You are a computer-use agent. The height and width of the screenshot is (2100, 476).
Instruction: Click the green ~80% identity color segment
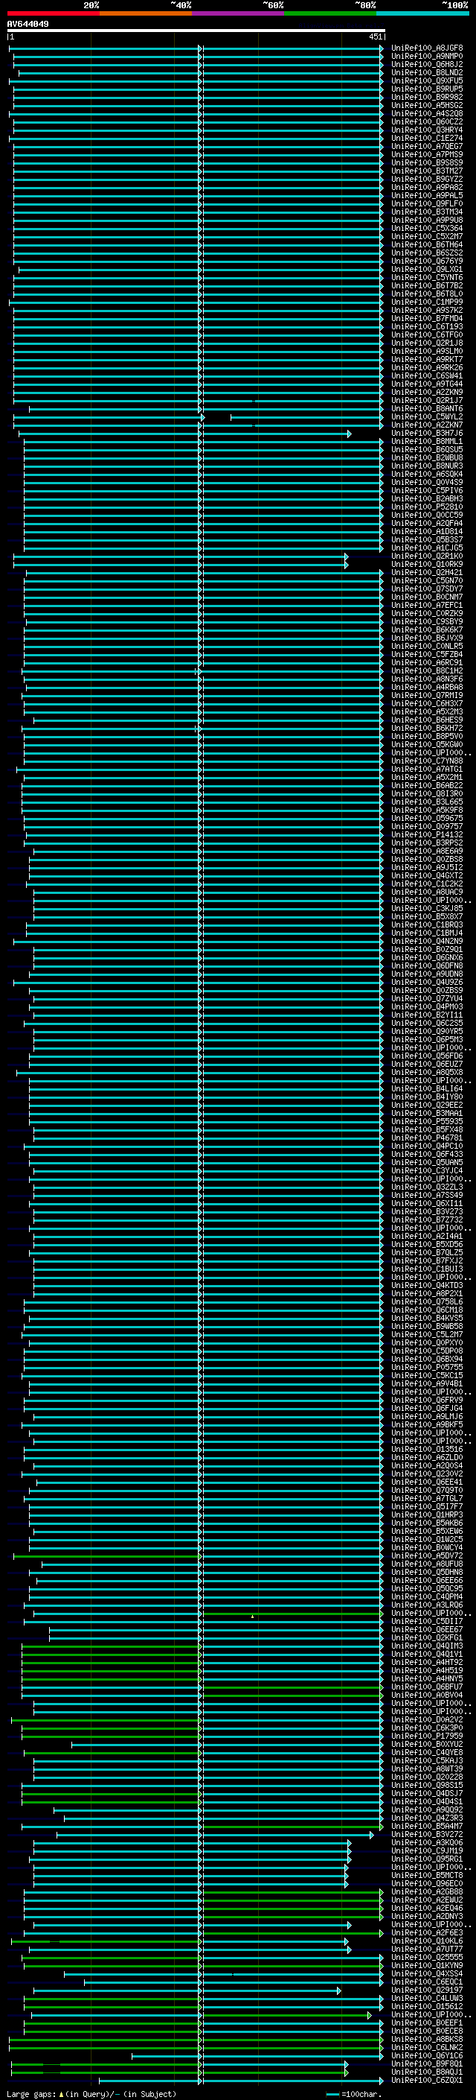[330, 13]
